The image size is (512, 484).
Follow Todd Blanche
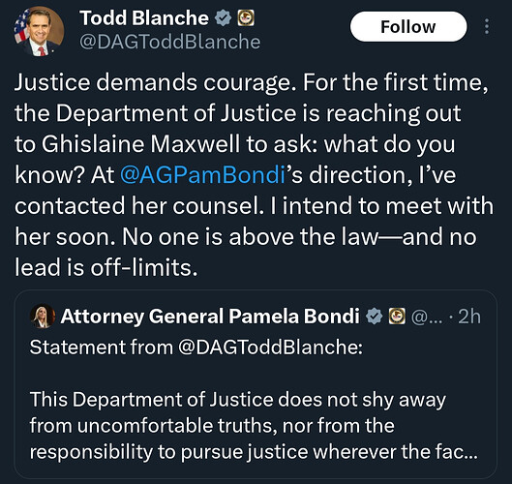pos(408,26)
